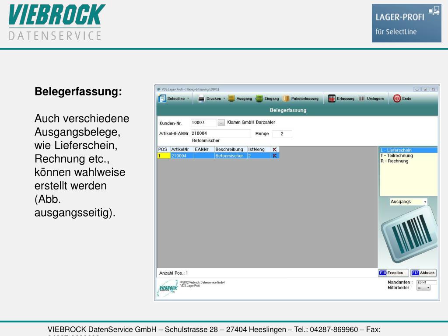448x336 pixels.
Task: Click the Klamm GmbH Barzahler text
Action: pyautogui.click(x=251, y=122)
